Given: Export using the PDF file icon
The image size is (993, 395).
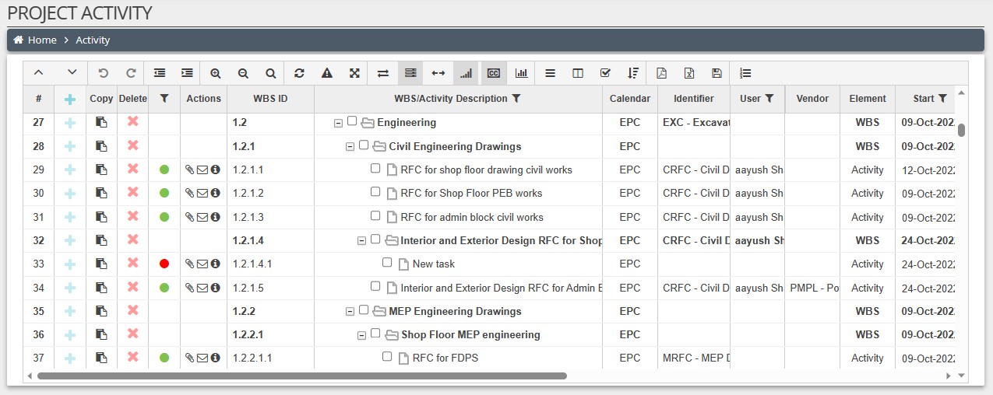Looking at the screenshot, I should (x=661, y=73).
